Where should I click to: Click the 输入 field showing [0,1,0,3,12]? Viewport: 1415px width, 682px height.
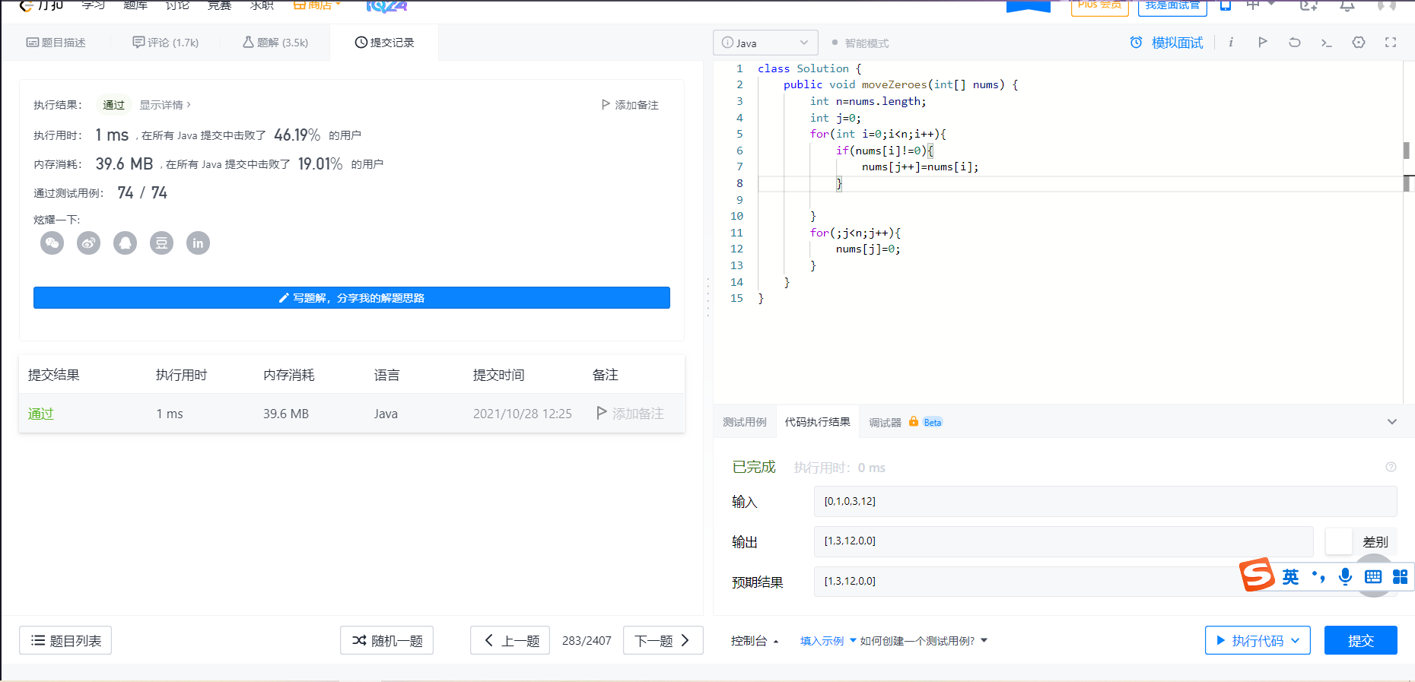pos(1105,501)
